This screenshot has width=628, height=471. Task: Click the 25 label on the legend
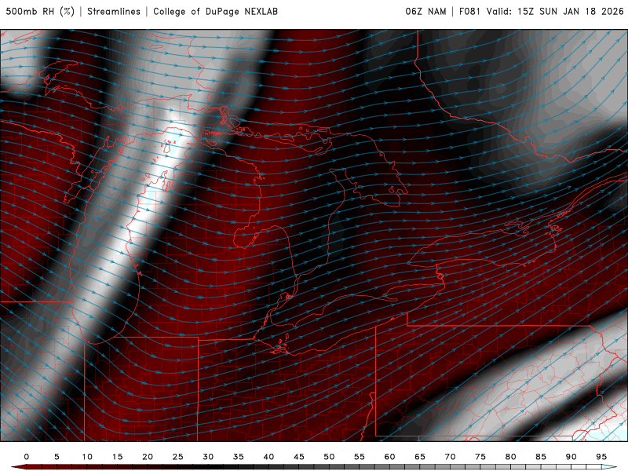[178, 457]
